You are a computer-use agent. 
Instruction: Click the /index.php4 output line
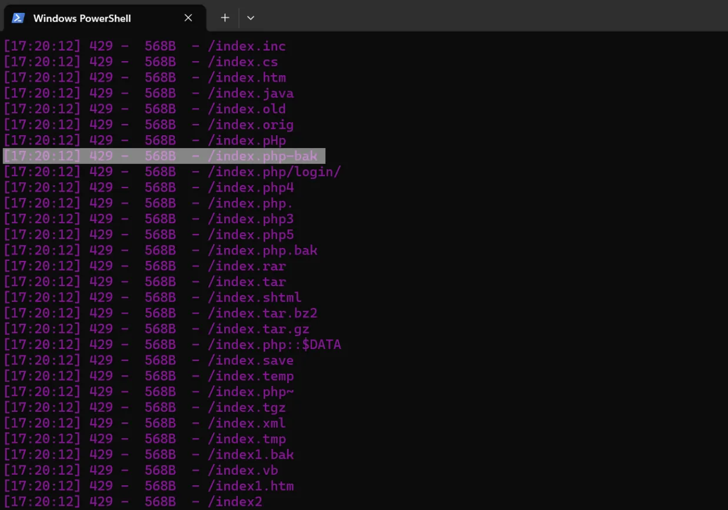[x=149, y=188]
